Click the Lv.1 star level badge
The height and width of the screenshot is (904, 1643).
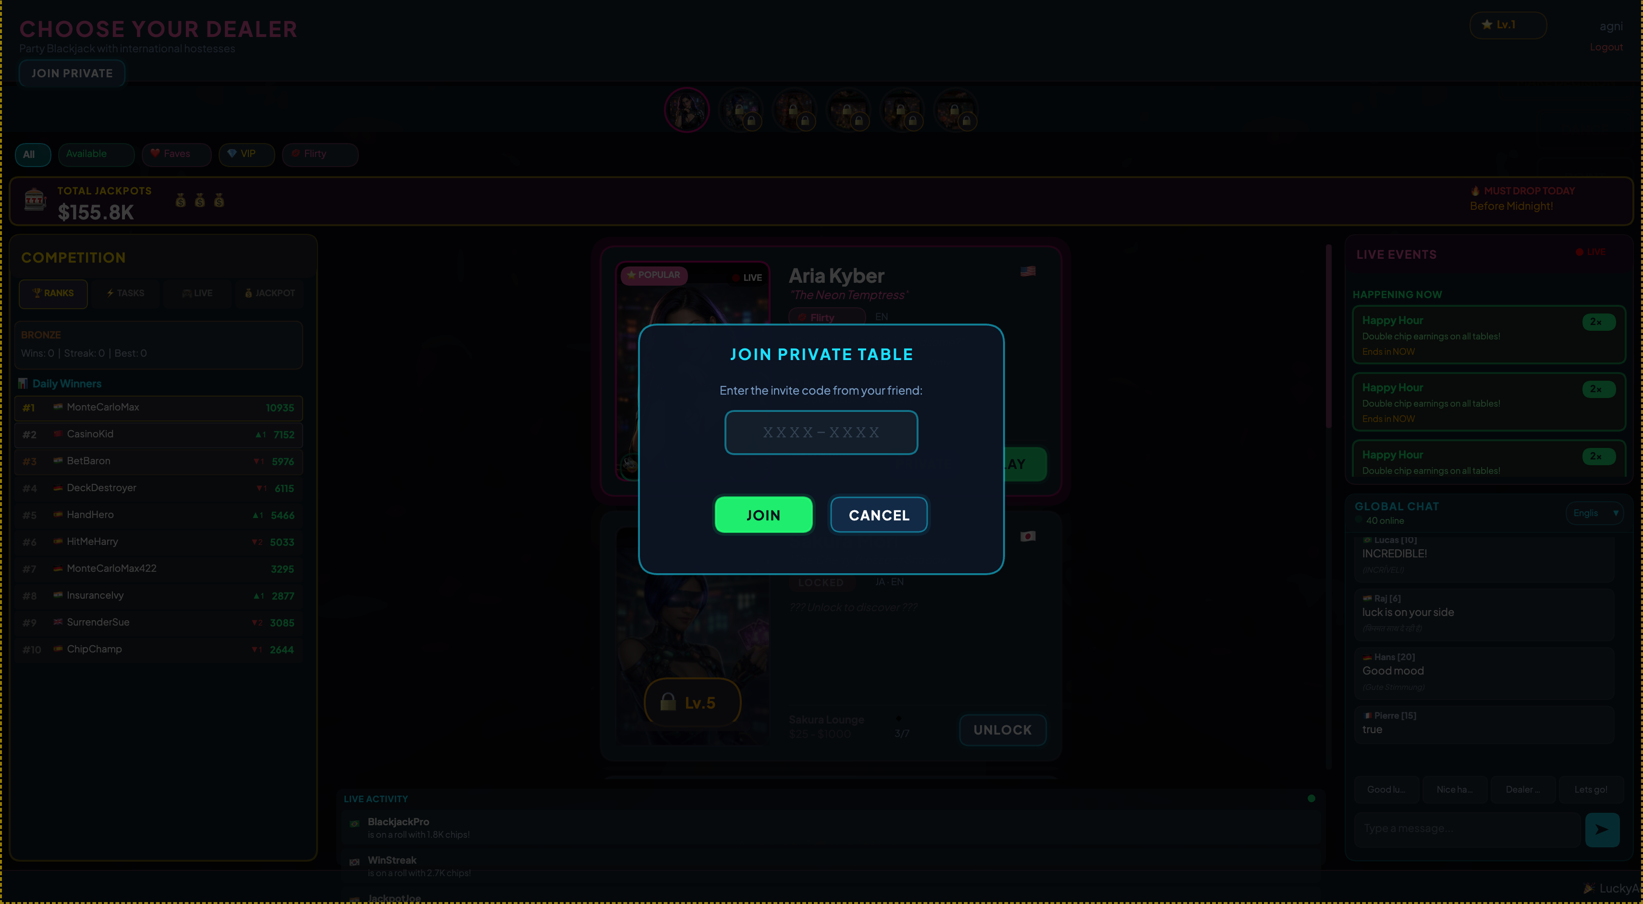pyautogui.click(x=1507, y=25)
